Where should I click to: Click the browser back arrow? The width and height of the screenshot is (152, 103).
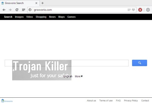4,10
